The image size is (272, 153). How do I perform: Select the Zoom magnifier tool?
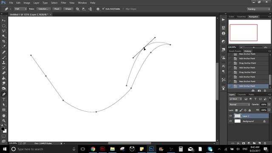coord(4,121)
